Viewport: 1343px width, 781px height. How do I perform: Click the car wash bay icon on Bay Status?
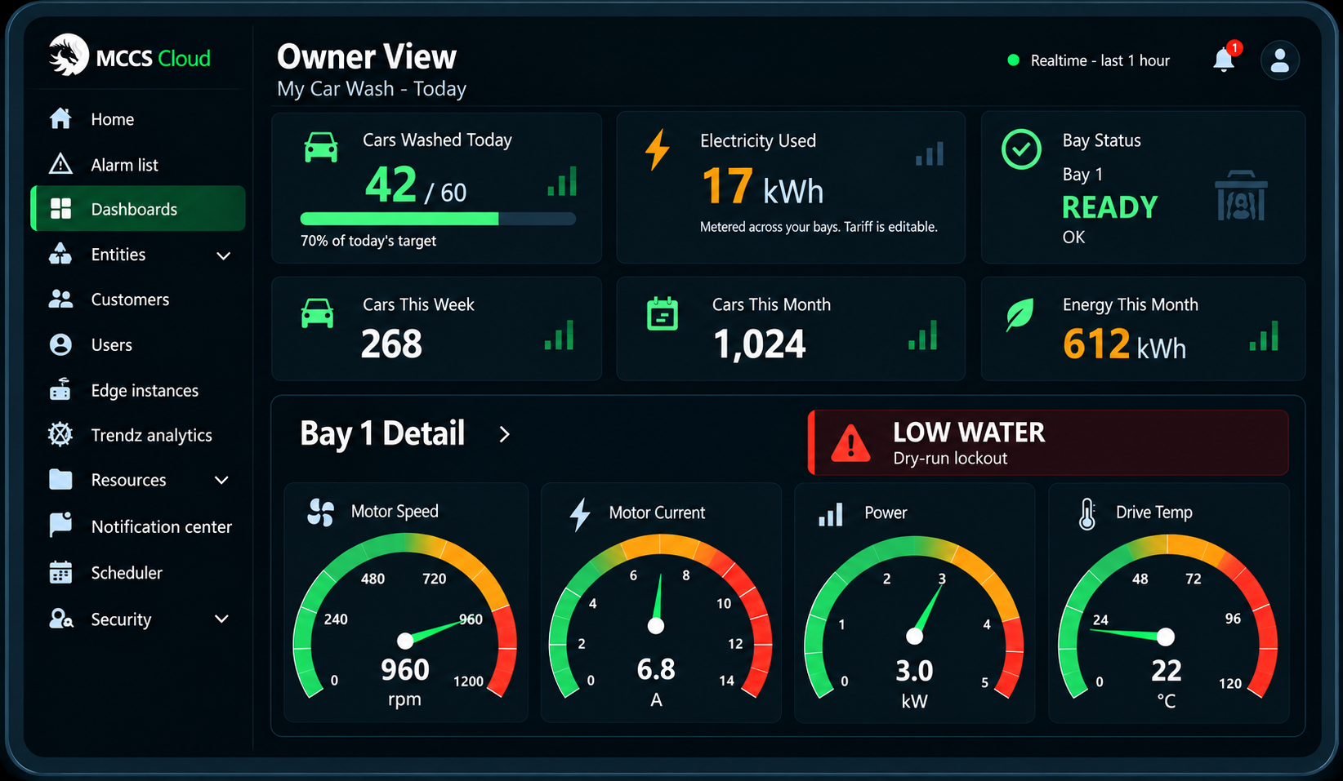coord(1241,196)
